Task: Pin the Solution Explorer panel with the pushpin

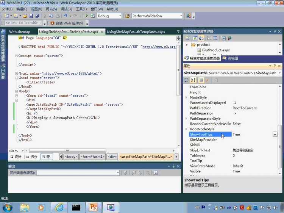Action: 275,31
